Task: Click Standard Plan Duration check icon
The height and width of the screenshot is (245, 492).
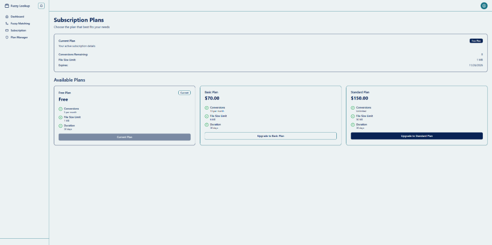Action: 353,125
